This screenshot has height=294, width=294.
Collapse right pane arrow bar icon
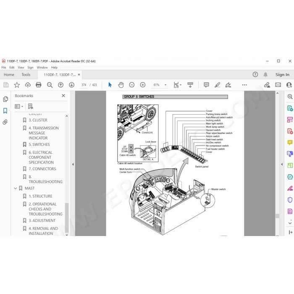point(291,232)
